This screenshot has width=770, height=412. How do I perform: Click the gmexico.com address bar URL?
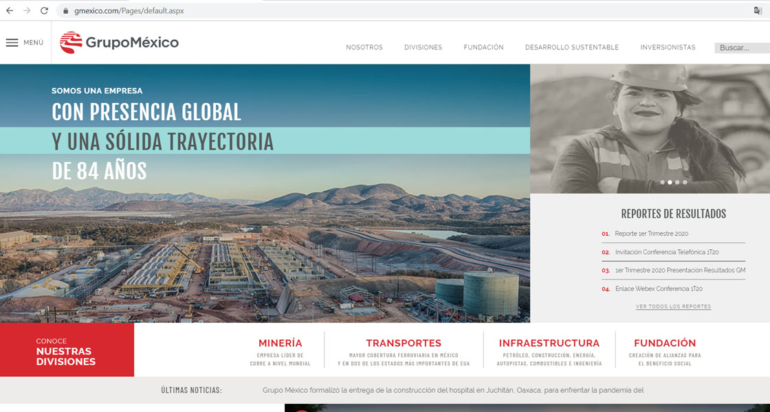coord(129,11)
